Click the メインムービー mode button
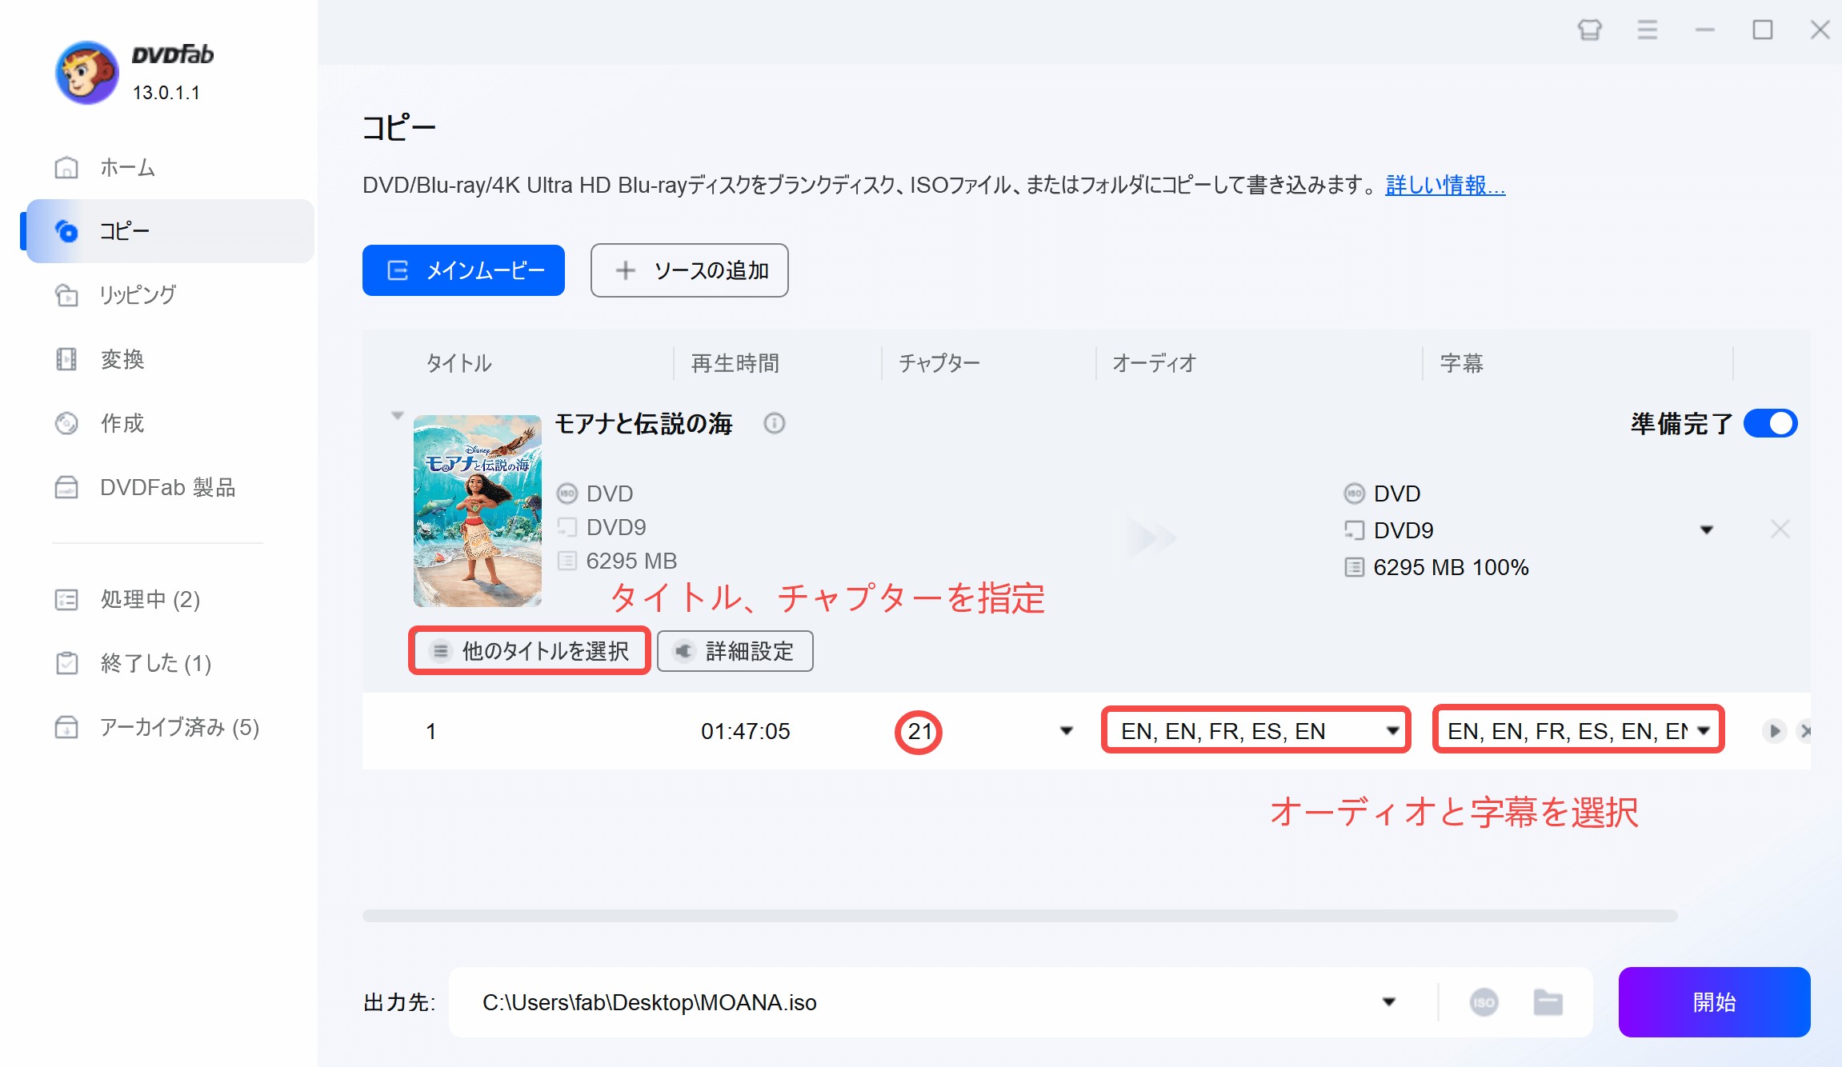The image size is (1842, 1067). coord(463,270)
